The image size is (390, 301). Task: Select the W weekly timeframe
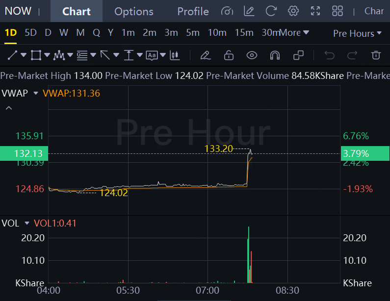64,32
